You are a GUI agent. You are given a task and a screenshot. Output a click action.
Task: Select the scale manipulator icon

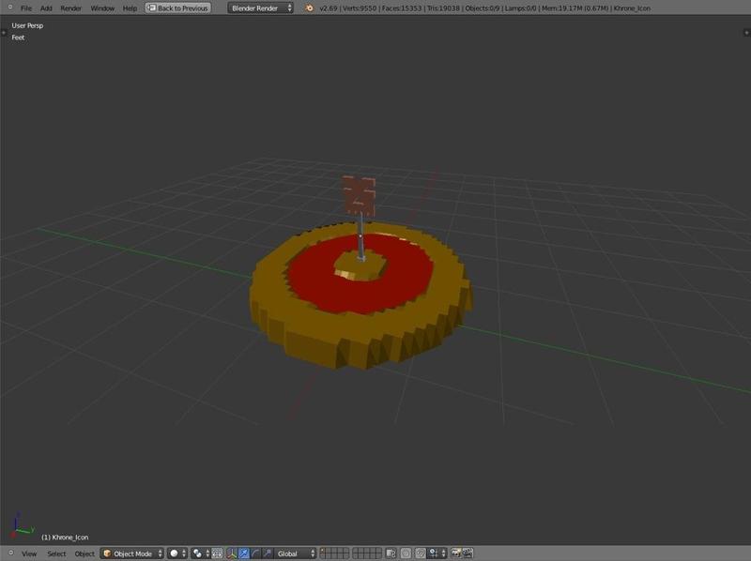click(x=267, y=553)
